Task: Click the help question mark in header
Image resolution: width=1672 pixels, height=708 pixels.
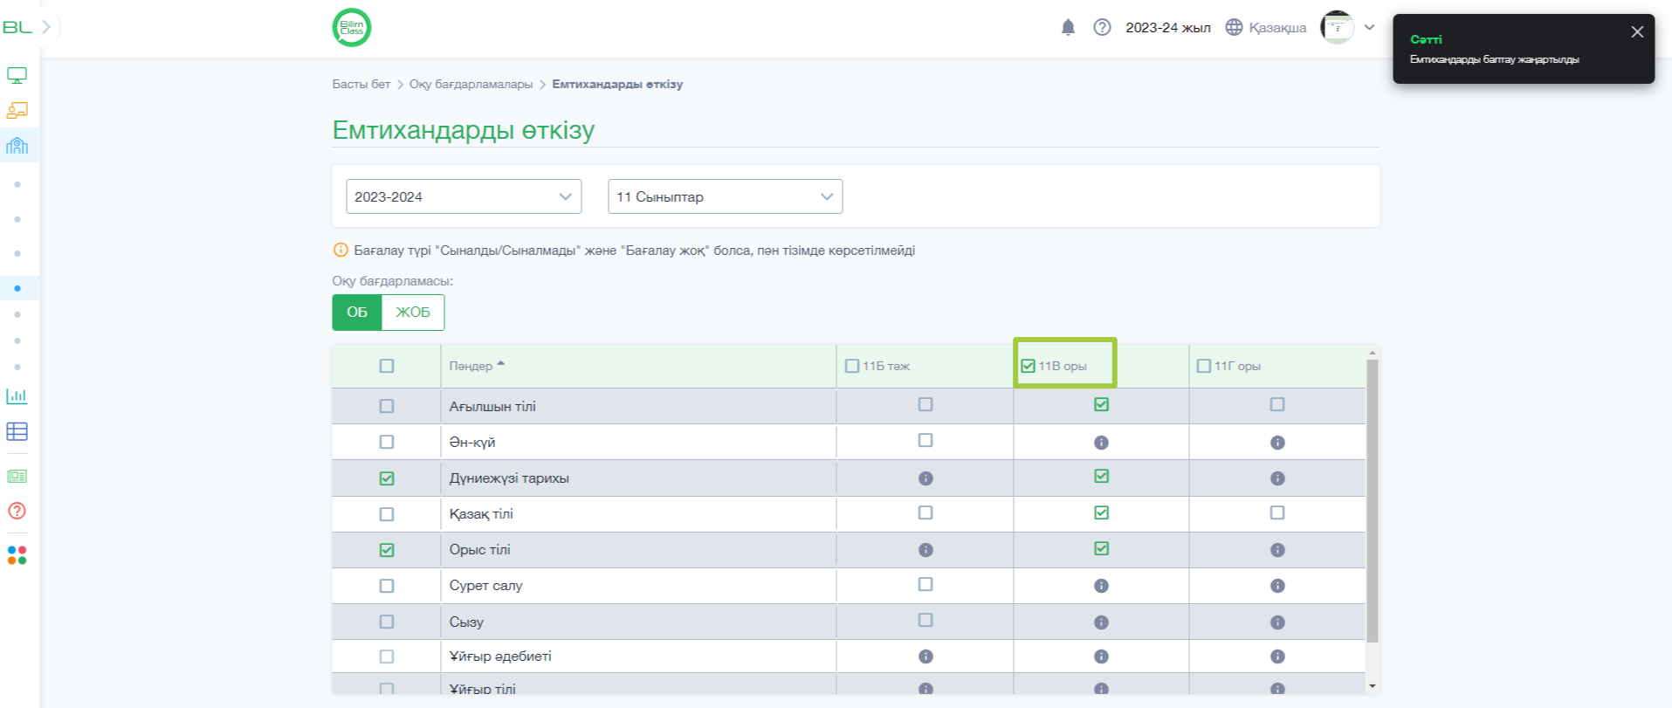Action: (x=1102, y=27)
